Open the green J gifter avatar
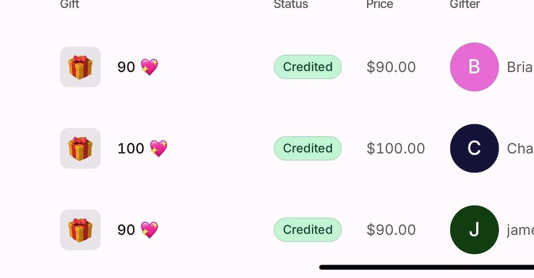 pos(474,230)
